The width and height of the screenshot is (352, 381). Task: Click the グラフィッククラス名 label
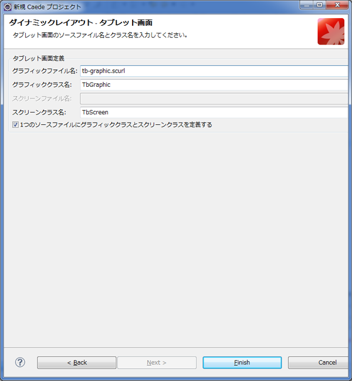[x=42, y=85]
